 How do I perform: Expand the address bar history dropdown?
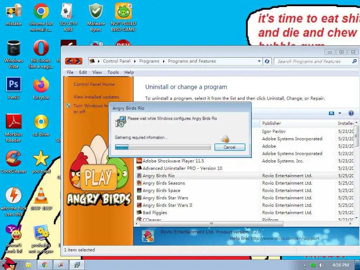pyautogui.click(x=259, y=61)
